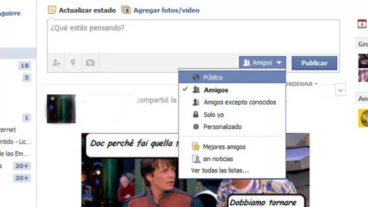Open Ver todas las listas…
The width and height of the screenshot is (368, 207).
pos(220,170)
